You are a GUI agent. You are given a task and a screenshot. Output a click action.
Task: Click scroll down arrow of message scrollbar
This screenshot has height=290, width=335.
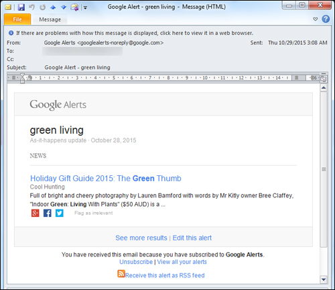[324, 279]
